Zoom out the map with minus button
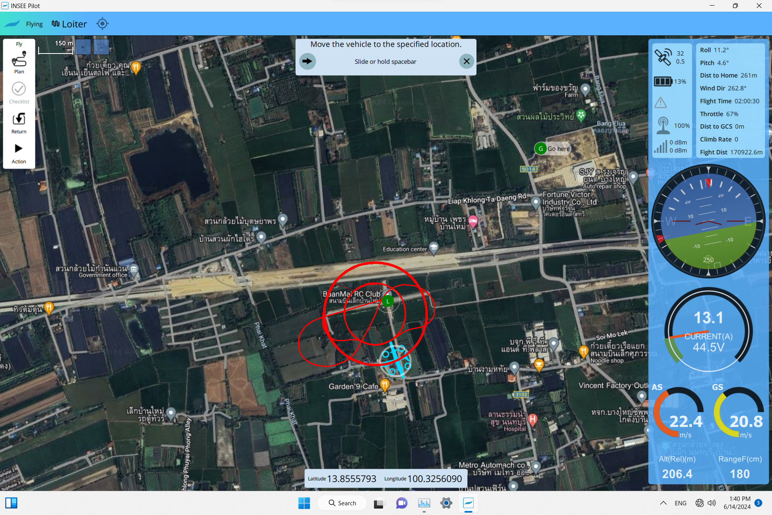This screenshot has width=772, height=515. 101,47
